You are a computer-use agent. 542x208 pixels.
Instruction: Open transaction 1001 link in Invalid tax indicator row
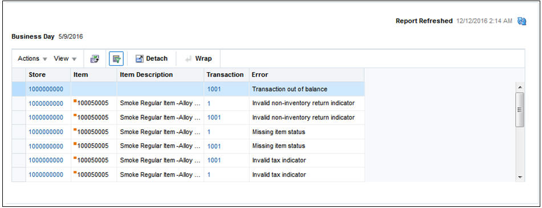pos(214,160)
